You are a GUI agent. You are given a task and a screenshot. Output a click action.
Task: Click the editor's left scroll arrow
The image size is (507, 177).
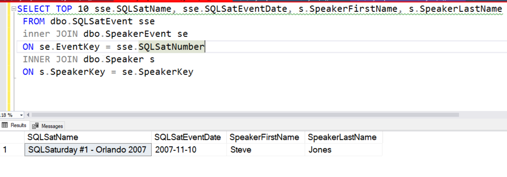click(x=28, y=115)
